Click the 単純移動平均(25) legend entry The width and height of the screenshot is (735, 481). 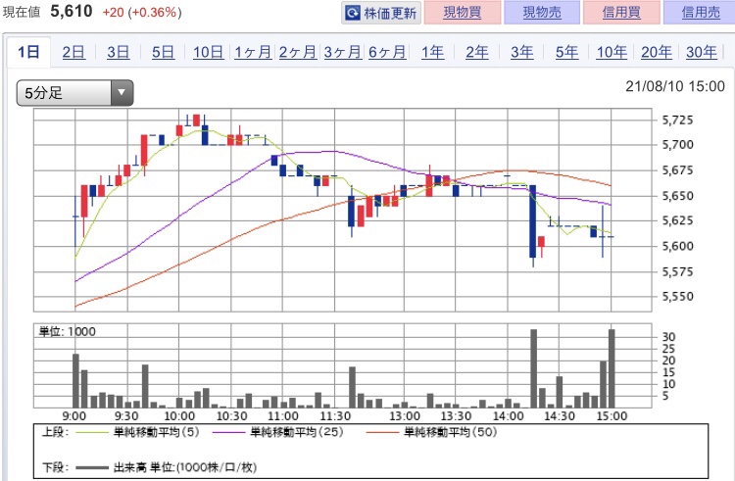(277, 432)
